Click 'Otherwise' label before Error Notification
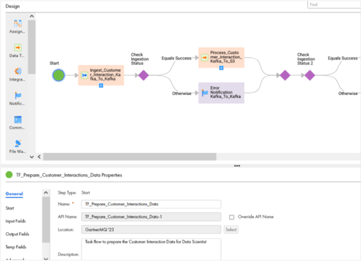Viewport: 361px width, 261px height. click(x=182, y=93)
